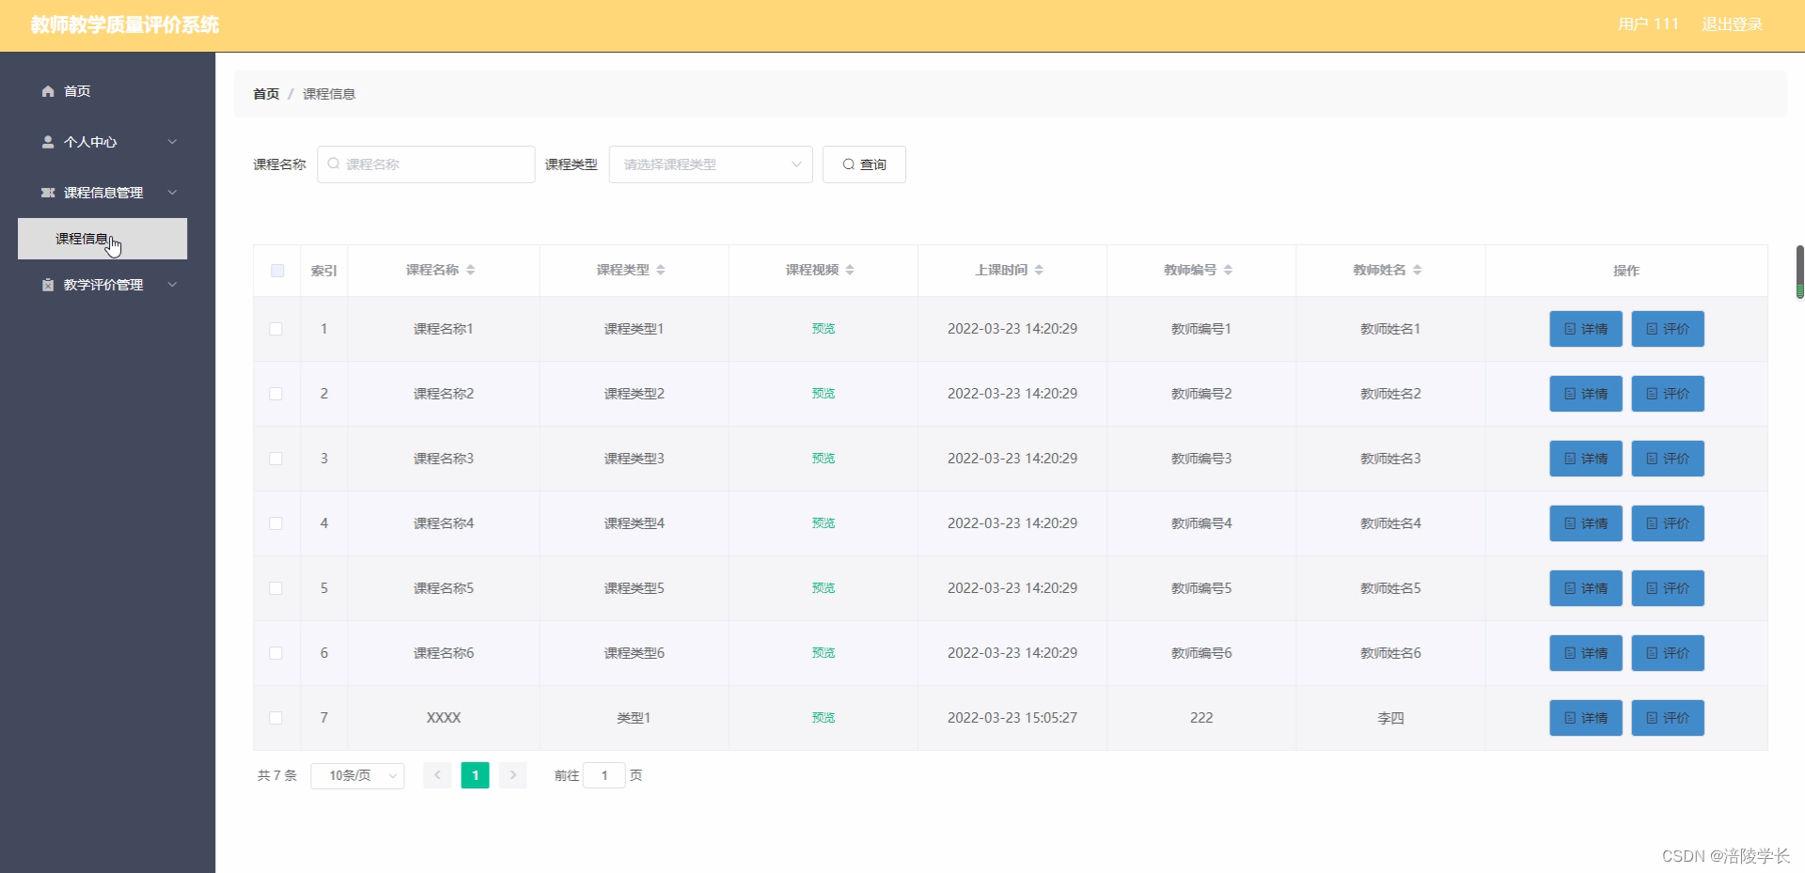Open 教学评价管理 via its sidebar icon
The width and height of the screenshot is (1805, 873).
47,285
